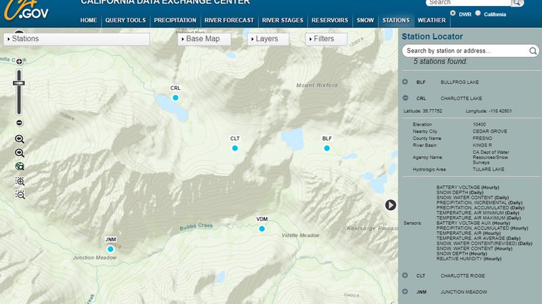Click the BLF station marker on map

pyautogui.click(x=327, y=148)
